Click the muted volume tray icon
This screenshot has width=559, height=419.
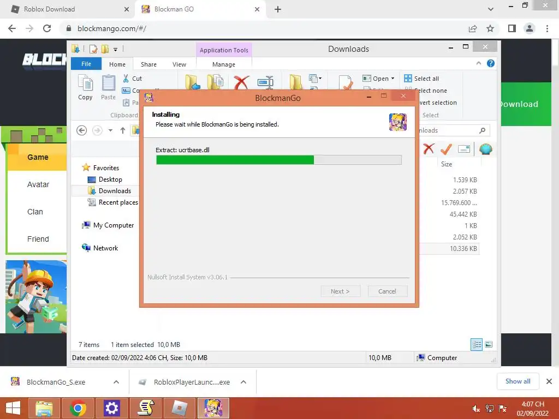tap(476, 408)
